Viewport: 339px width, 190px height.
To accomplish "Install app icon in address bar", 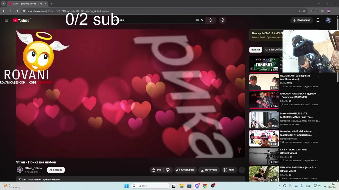I will (298, 11).
